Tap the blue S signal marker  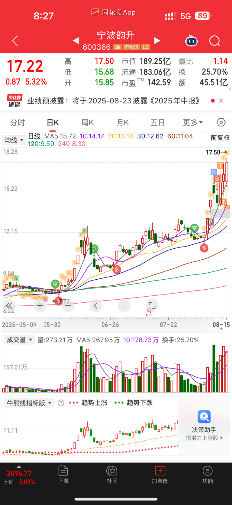pos(214,172)
